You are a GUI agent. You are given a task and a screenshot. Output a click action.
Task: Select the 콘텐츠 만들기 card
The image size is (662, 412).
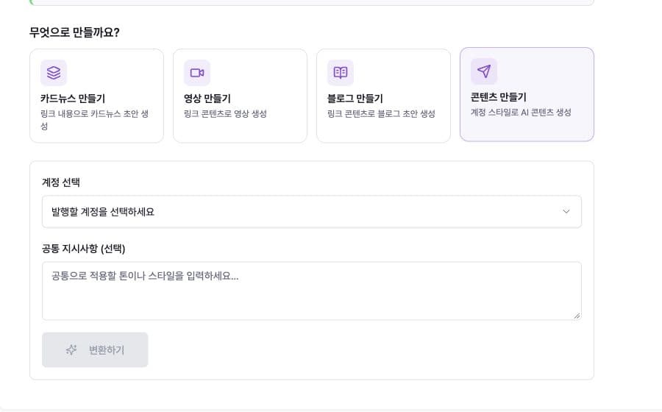(x=527, y=94)
